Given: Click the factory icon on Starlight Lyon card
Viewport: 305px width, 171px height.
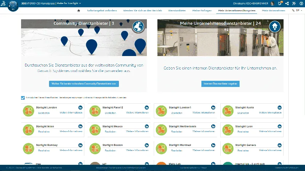Looking at the screenshot, I should click(x=280, y=126).
